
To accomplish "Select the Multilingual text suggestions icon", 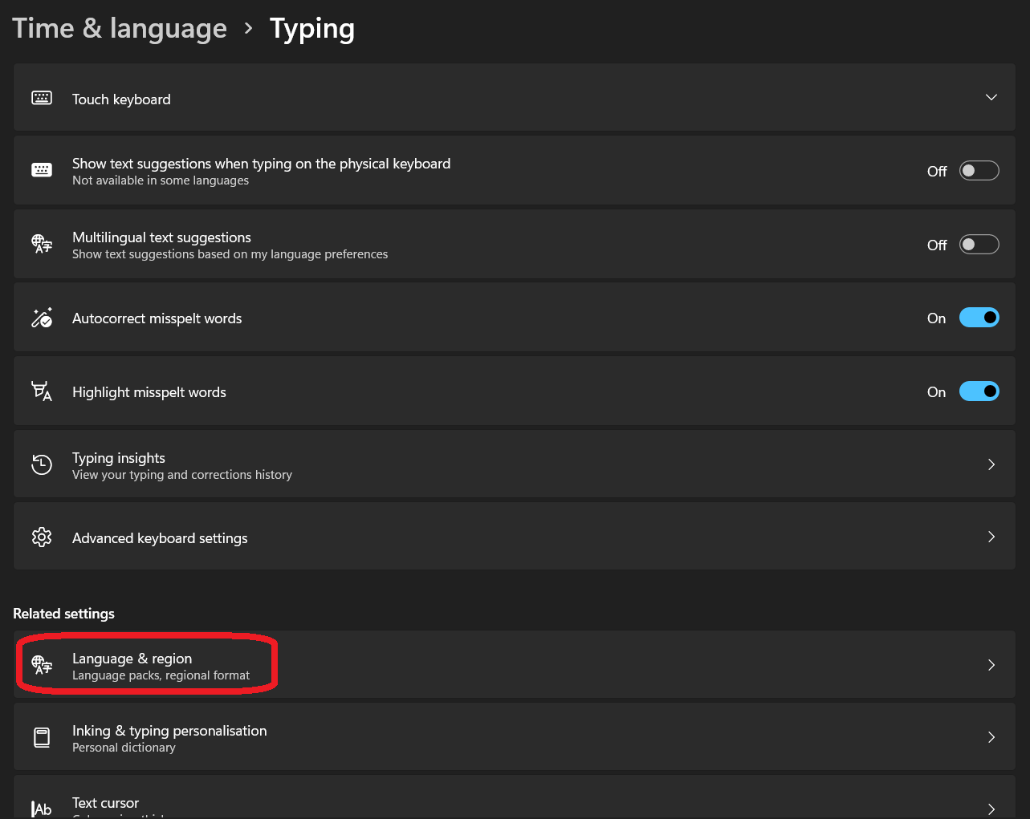I will tap(42, 244).
